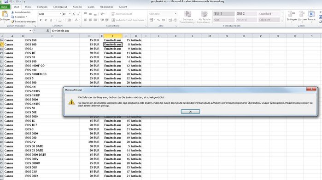
Task: Open the font size dropdown
Action: pyautogui.click(x=70, y=14)
